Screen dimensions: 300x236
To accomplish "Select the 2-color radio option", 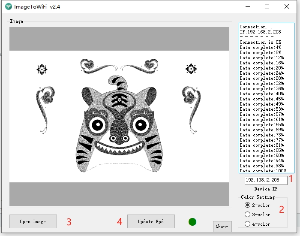I will pos(247,205).
